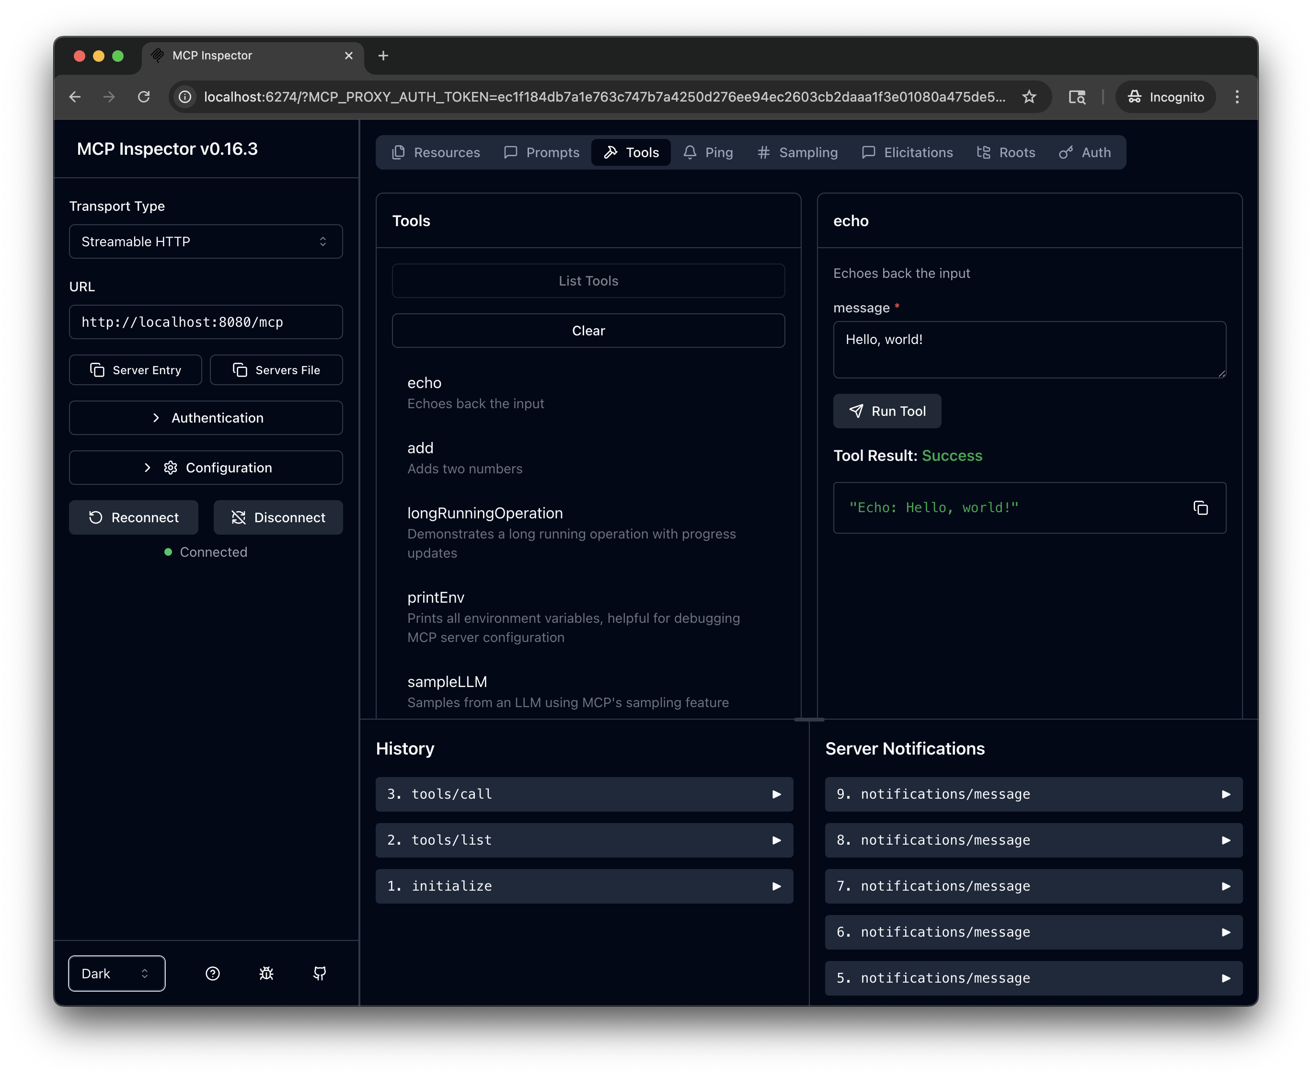Switch to the Sampling tab
Screen dimensions: 1312x1077
point(798,153)
